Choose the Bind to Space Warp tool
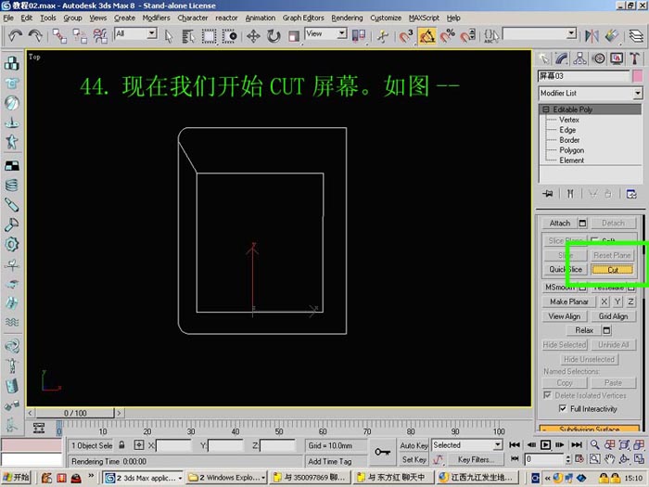The height and width of the screenshot is (487, 649). pyautogui.click(x=100, y=36)
